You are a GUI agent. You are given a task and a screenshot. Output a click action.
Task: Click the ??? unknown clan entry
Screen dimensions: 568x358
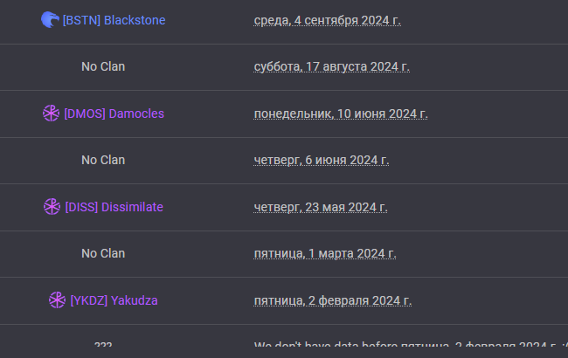click(x=103, y=346)
